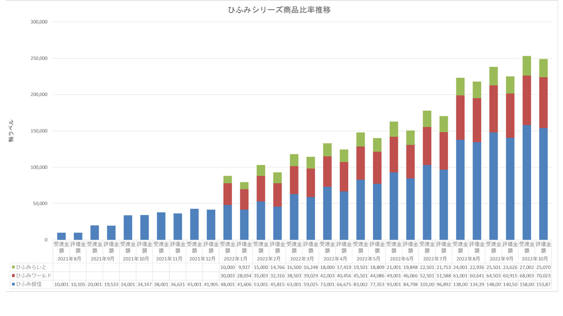Click green segment of 2022年10月 受渡金額 bar
Screen dimensions: 563x316
coord(527,66)
